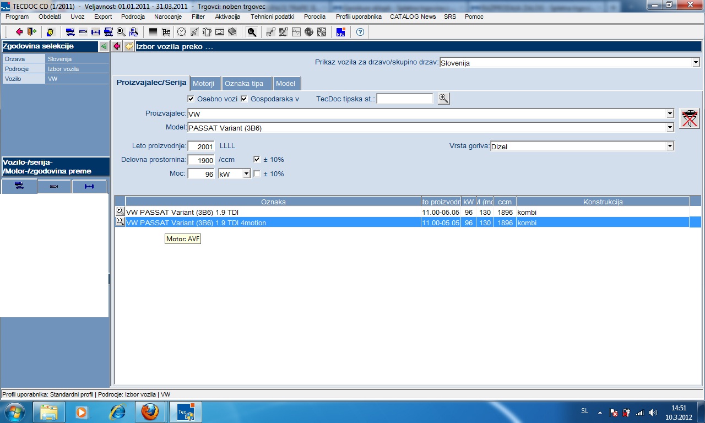Click the Windows Start button

[14, 411]
